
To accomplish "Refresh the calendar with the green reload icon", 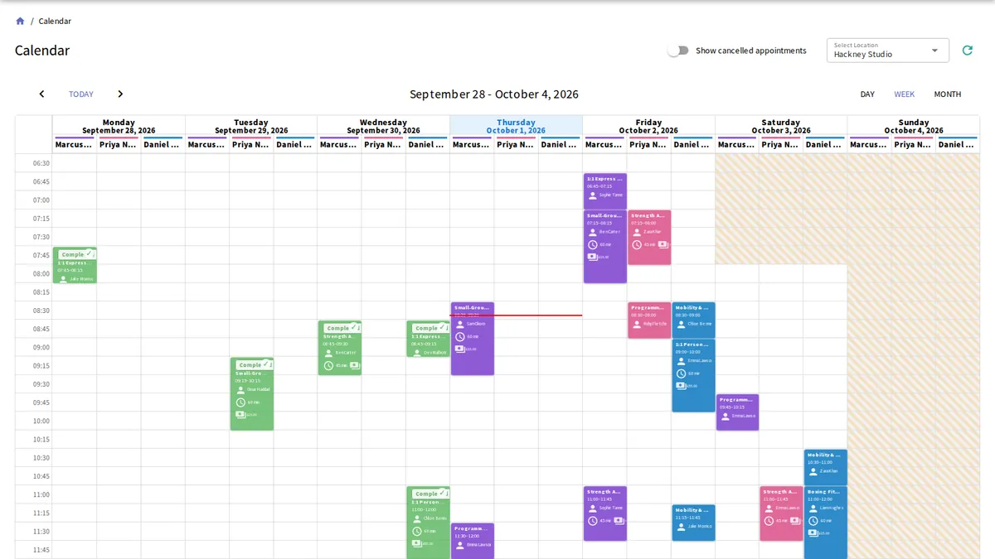I will pyautogui.click(x=967, y=51).
